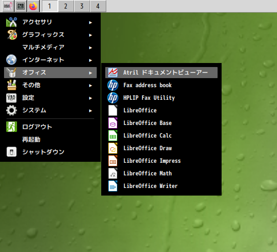Launch LibreOffice start center entry

tap(161, 110)
